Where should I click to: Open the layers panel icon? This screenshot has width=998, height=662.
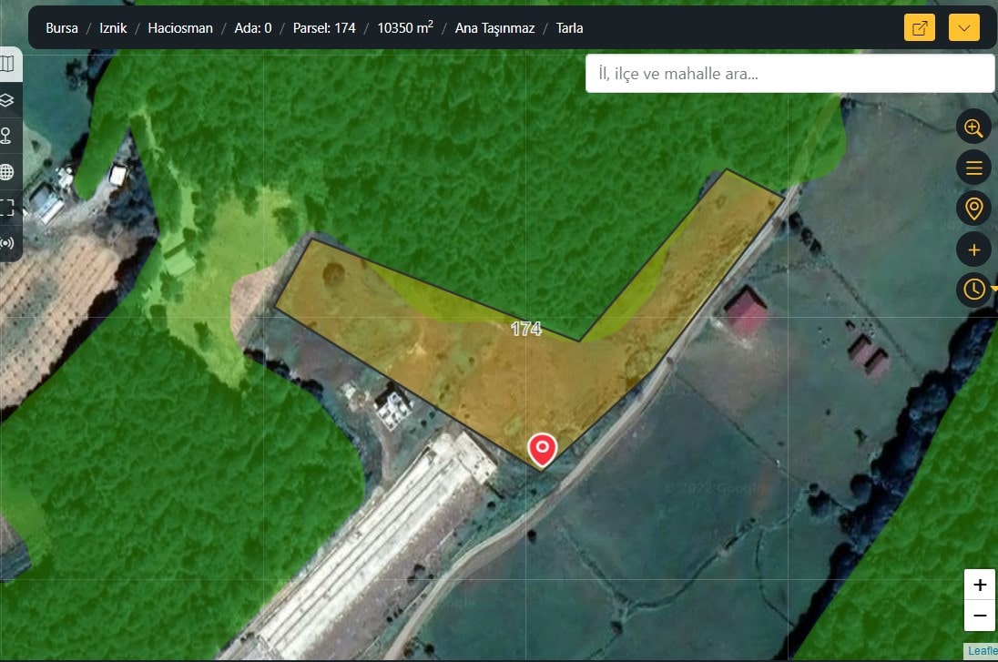(7, 99)
